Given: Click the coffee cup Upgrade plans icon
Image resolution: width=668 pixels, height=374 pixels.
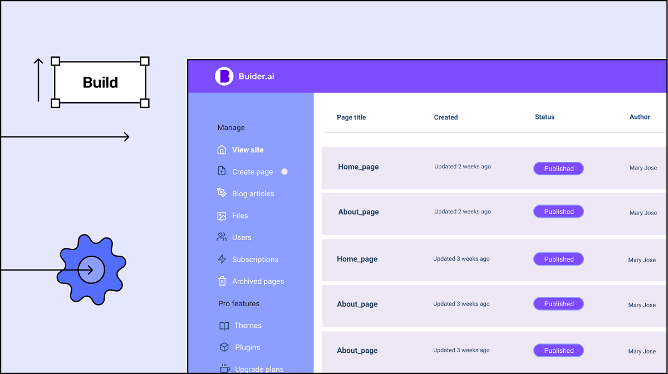Looking at the screenshot, I should click(x=224, y=368).
